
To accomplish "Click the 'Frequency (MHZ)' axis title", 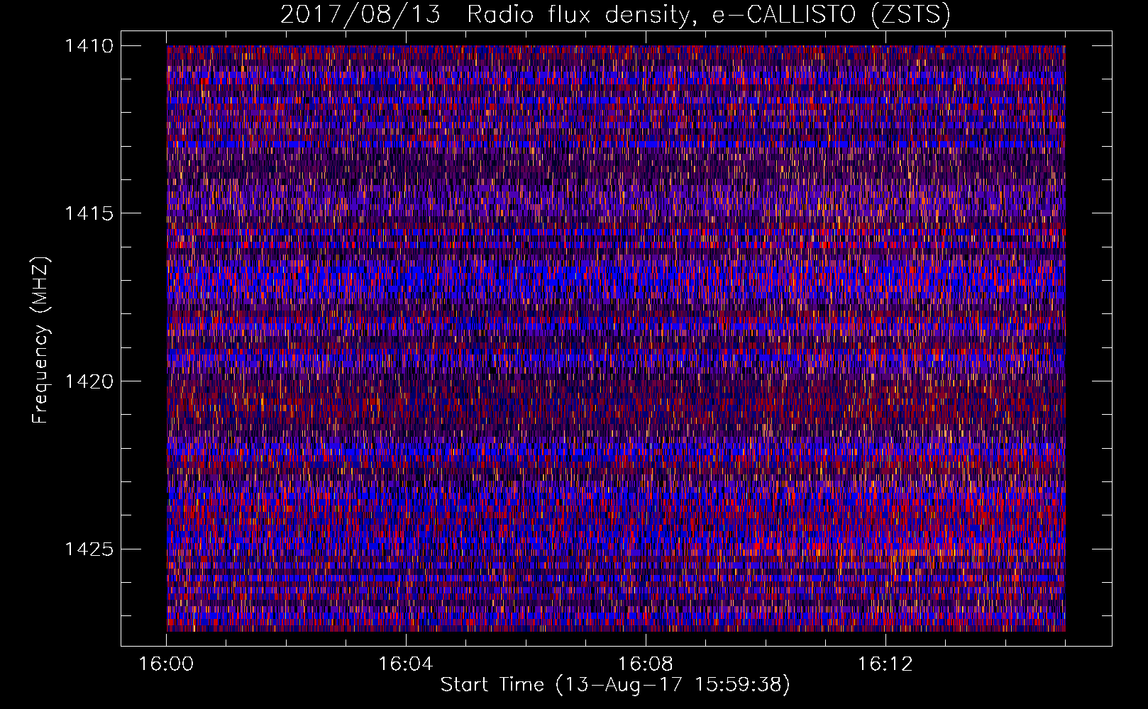I will click(41, 340).
